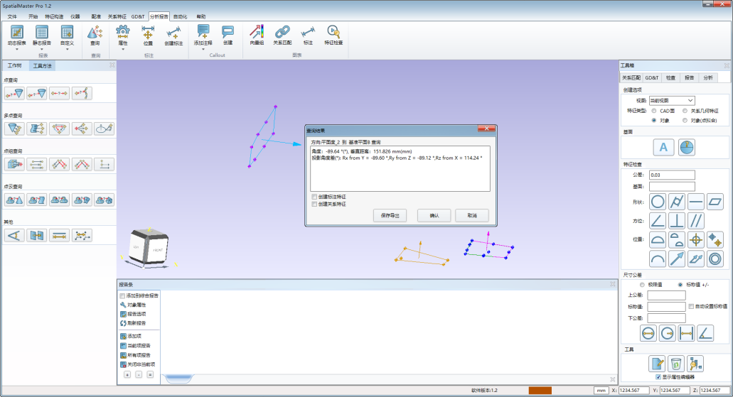Open the 关系匹配 chain link tool
The image size is (733, 397).
coord(282,34)
